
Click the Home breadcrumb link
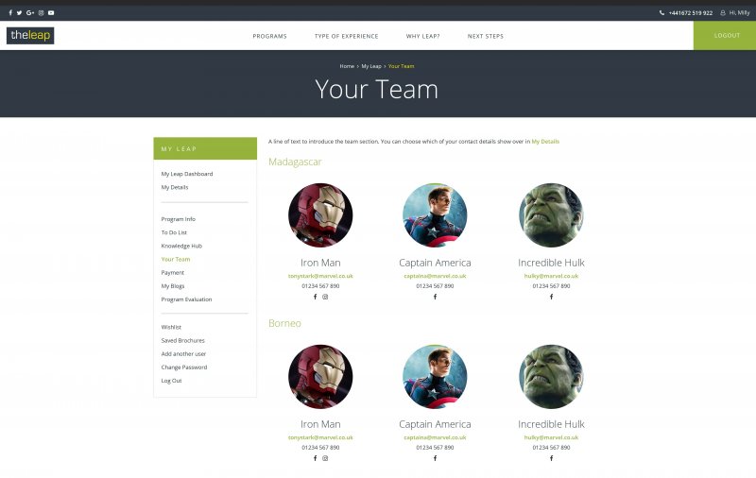point(347,66)
